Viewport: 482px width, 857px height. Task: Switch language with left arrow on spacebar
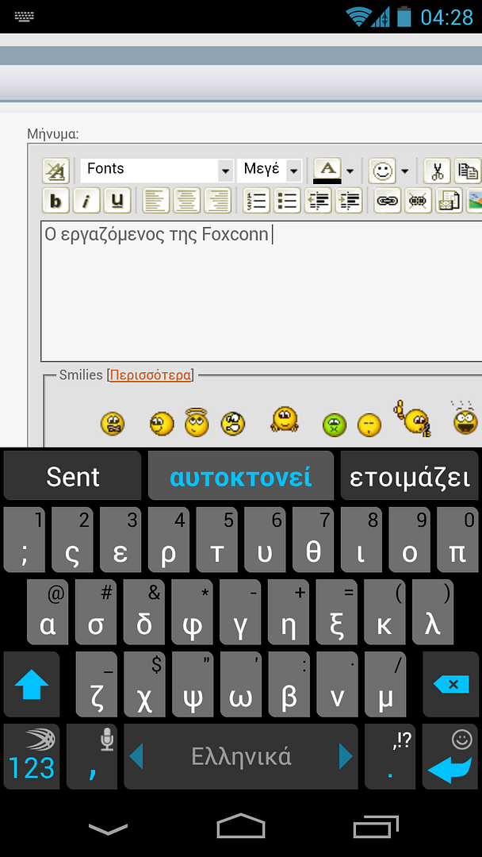(136, 757)
